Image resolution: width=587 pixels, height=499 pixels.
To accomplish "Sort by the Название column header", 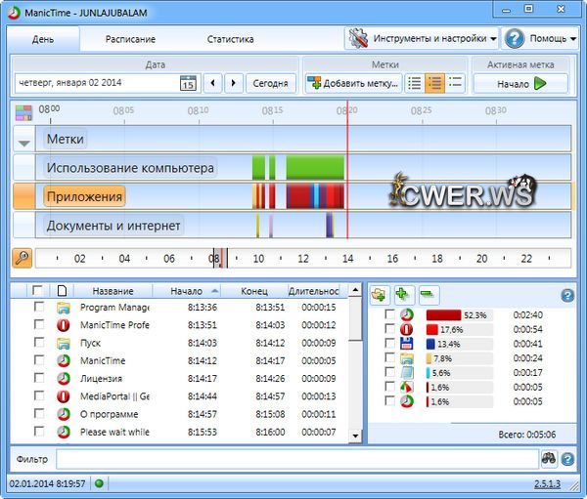I will pyautogui.click(x=113, y=291).
